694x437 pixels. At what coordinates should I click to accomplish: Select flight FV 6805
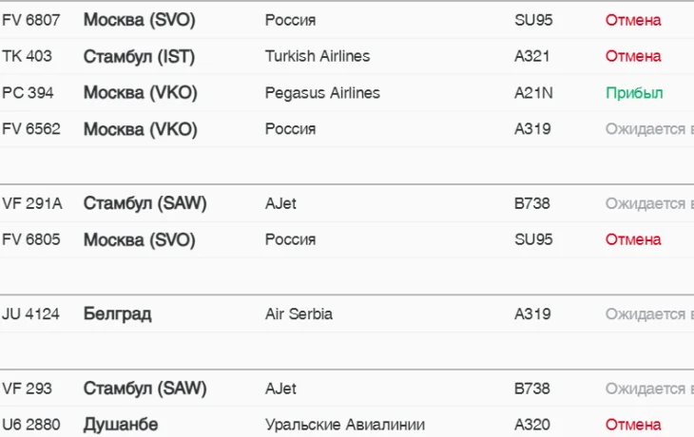pos(30,239)
